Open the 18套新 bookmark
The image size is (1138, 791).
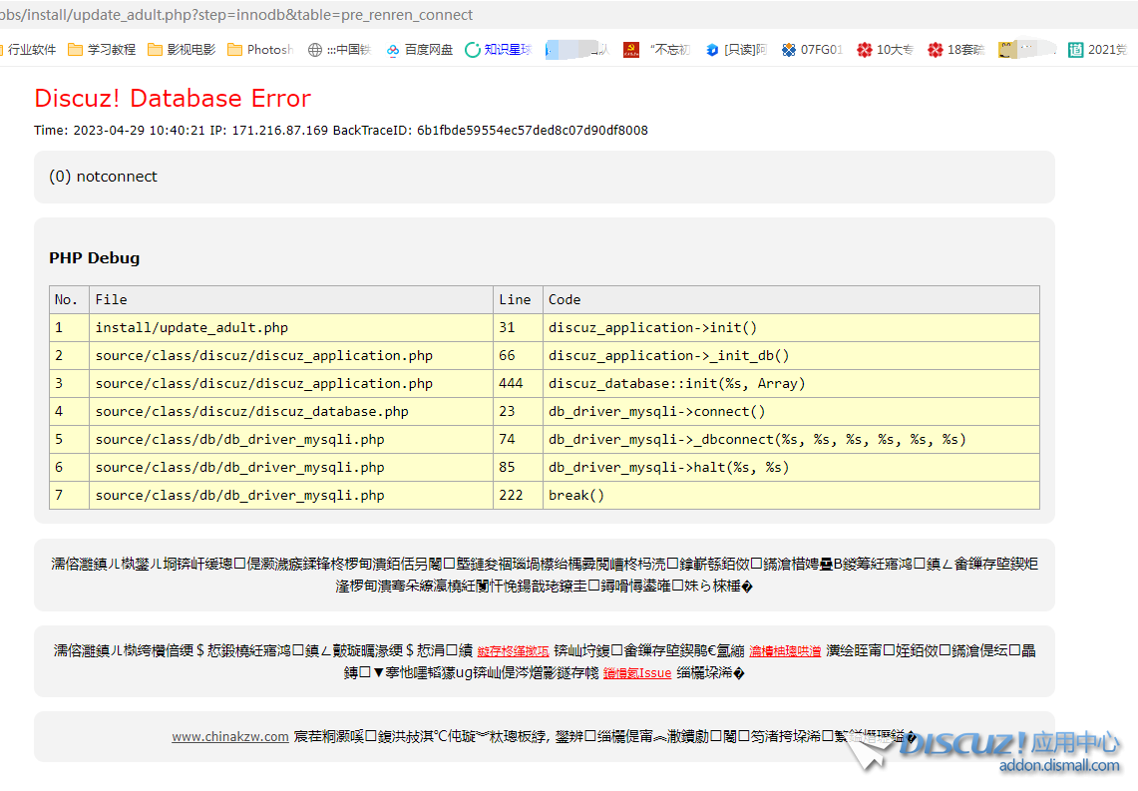[x=956, y=50]
